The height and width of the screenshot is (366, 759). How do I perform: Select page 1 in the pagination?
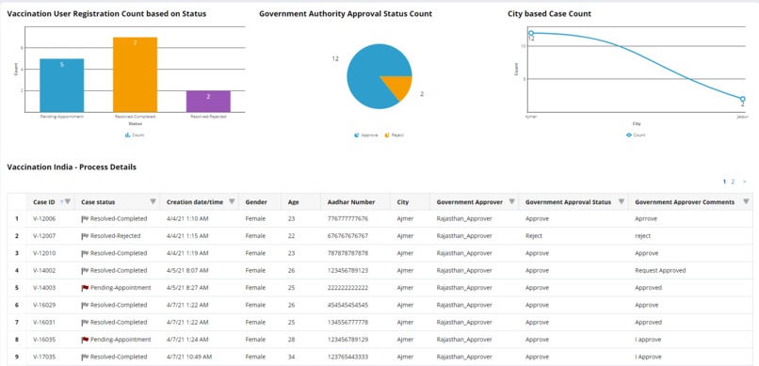[725, 182]
